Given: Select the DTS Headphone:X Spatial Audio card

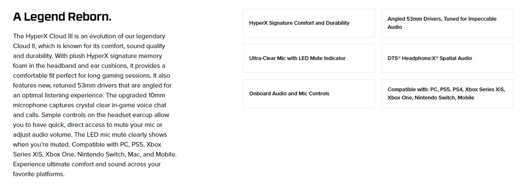Looking at the screenshot, I should (x=447, y=58).
